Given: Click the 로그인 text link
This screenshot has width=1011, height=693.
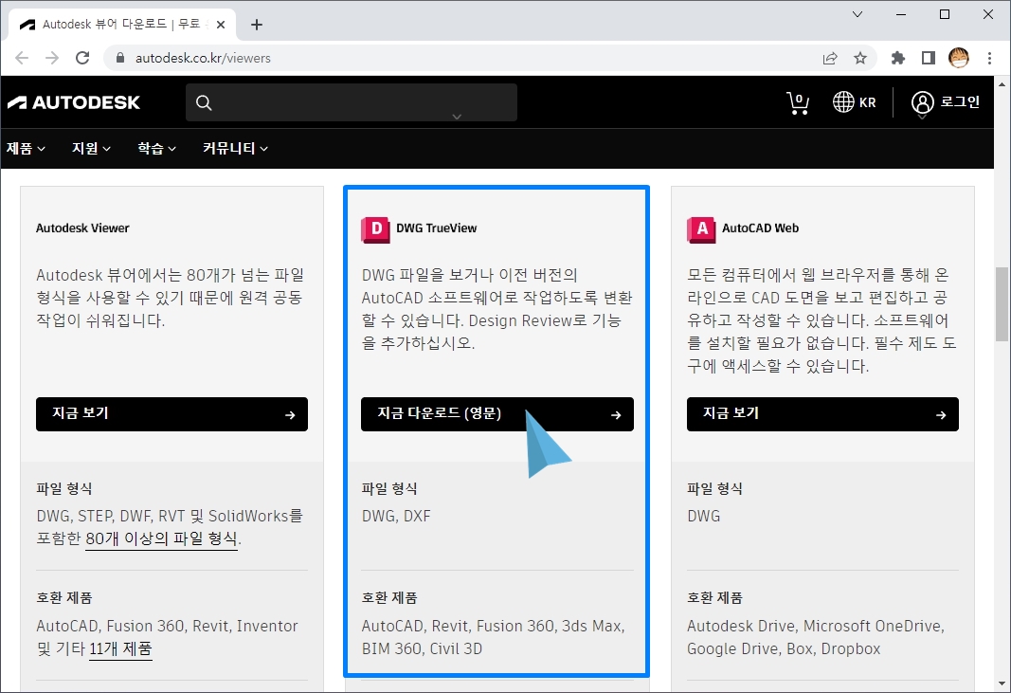Looking at the screenshot, I should [x=960, y=102].
